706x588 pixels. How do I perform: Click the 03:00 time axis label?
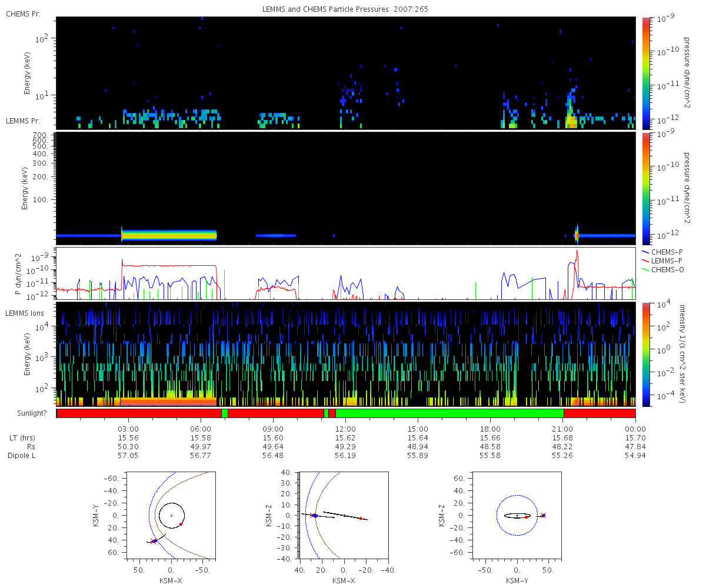pyautogui.click(x=128, y=429)
